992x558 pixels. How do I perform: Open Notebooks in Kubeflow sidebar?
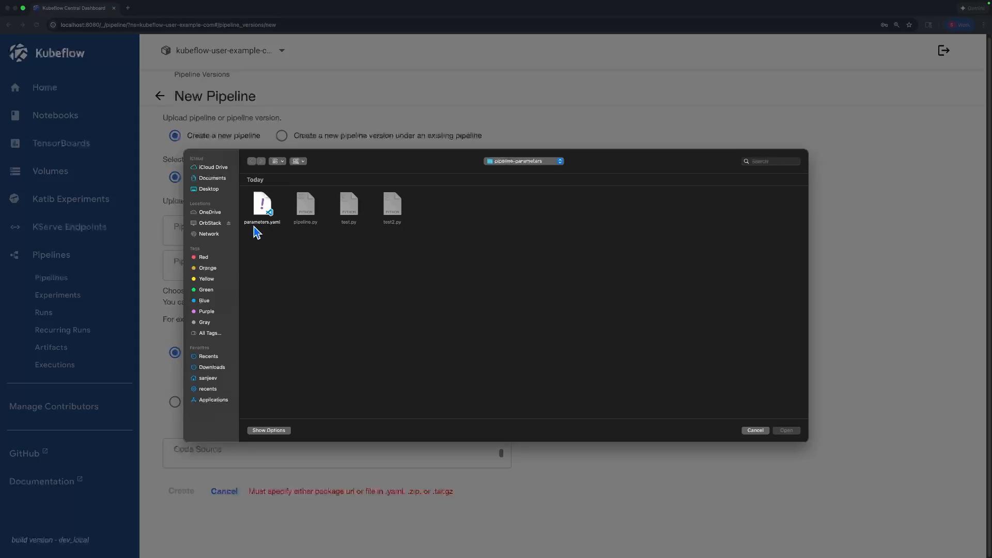55,115
